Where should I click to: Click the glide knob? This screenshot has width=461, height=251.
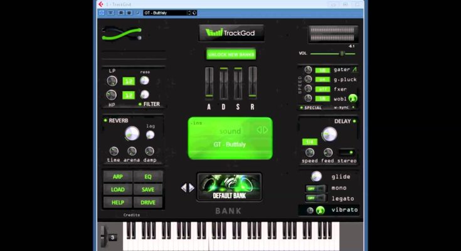[316, 176]
